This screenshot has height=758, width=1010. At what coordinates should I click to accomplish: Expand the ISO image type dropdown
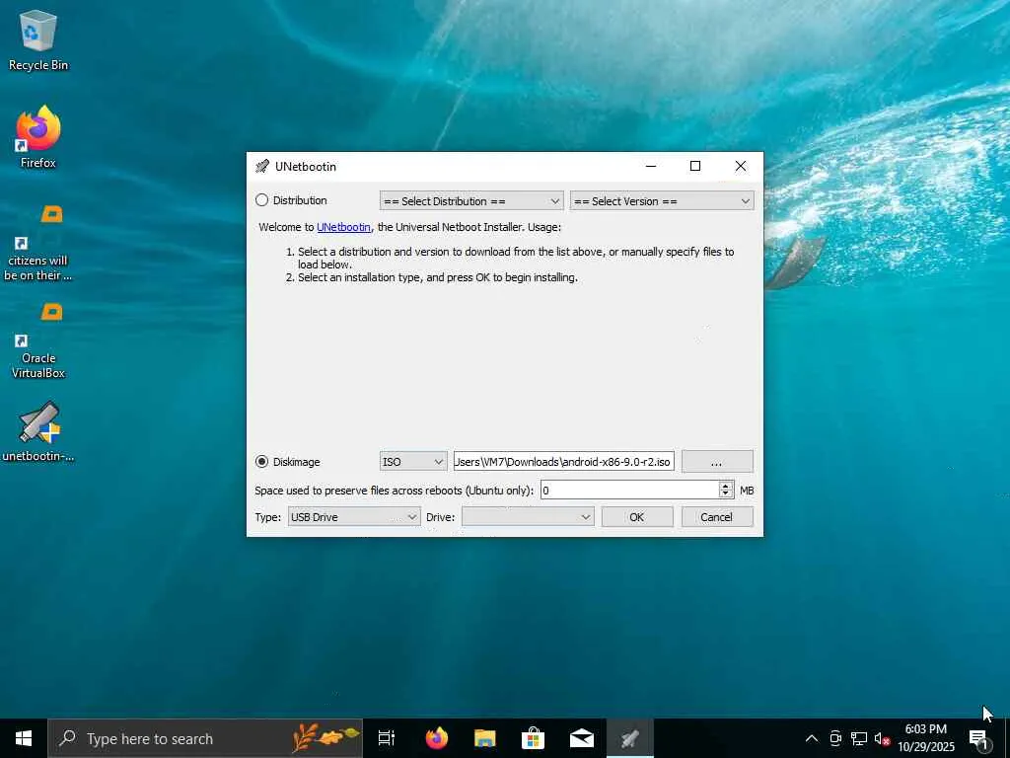[x=413, y=462]
